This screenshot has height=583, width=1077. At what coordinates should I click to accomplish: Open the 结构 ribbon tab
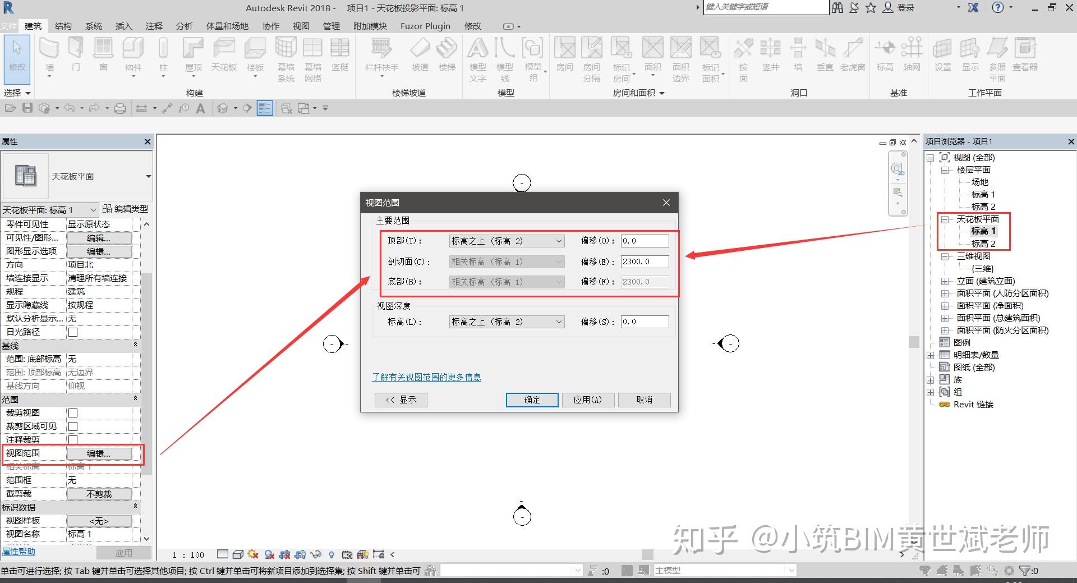63,26
